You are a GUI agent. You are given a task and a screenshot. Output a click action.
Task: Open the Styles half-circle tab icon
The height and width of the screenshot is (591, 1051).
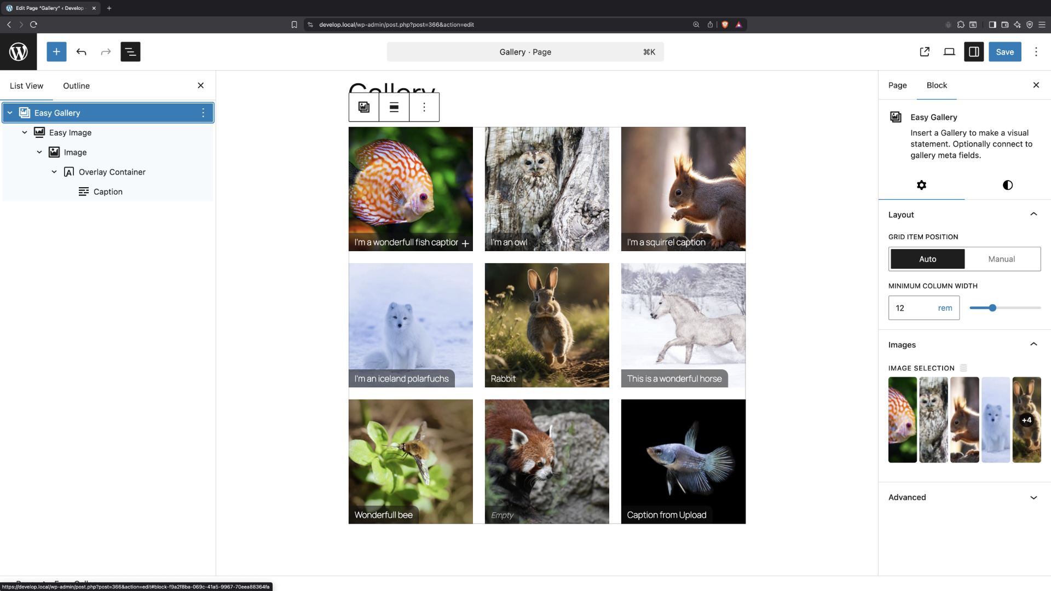point(1007,185)
